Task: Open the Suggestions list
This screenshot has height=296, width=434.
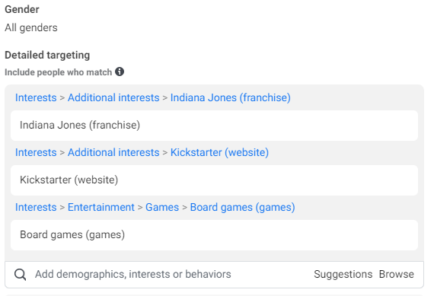Action: tap(343, 274)
